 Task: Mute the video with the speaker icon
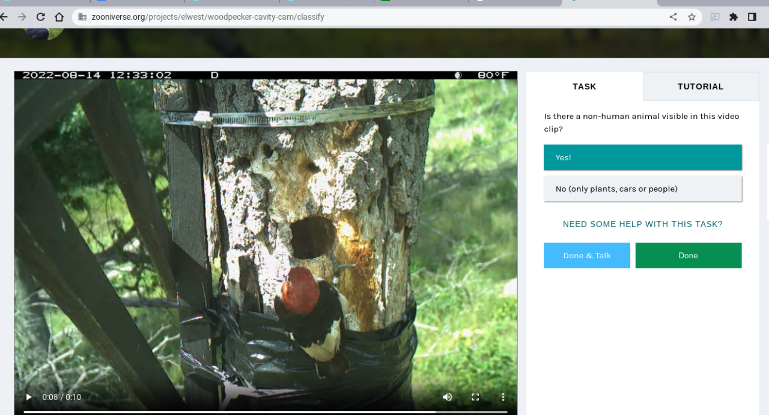[448, 397]
